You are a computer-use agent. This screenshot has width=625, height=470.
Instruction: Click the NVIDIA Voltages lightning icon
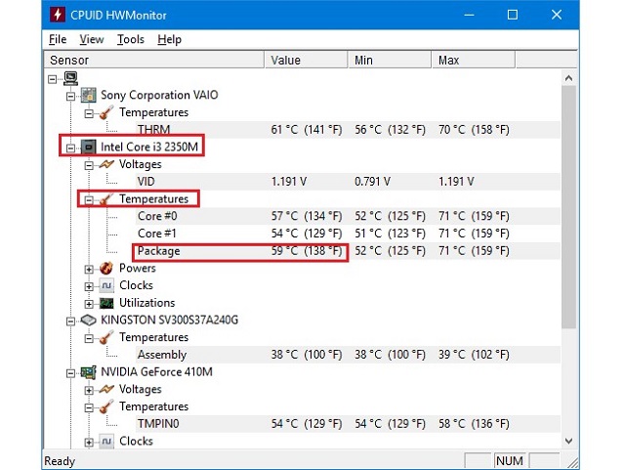106,389
